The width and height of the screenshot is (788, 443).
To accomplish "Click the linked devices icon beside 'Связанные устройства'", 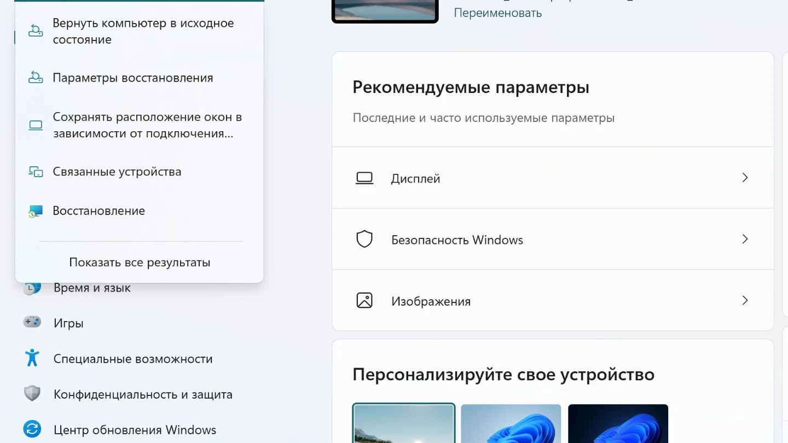I will click(x=36, y=172).
